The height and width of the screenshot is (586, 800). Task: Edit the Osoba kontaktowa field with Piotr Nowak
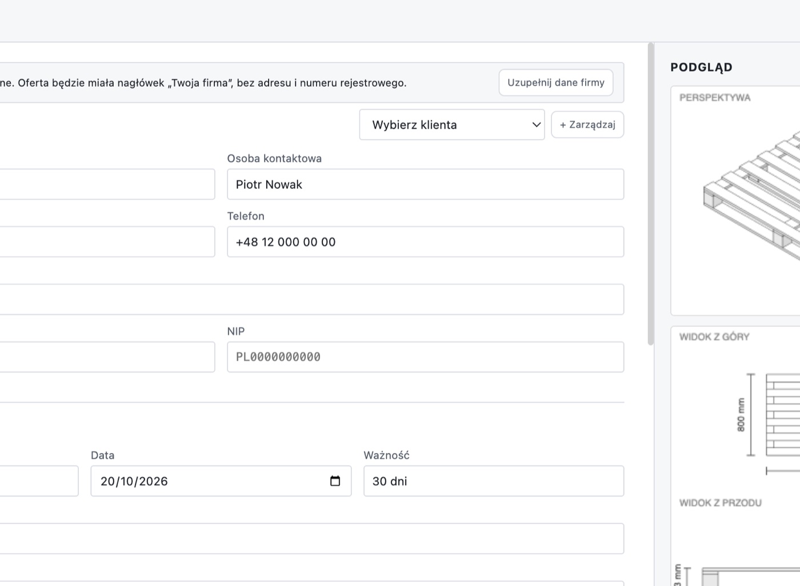click(x=426, y=184)
